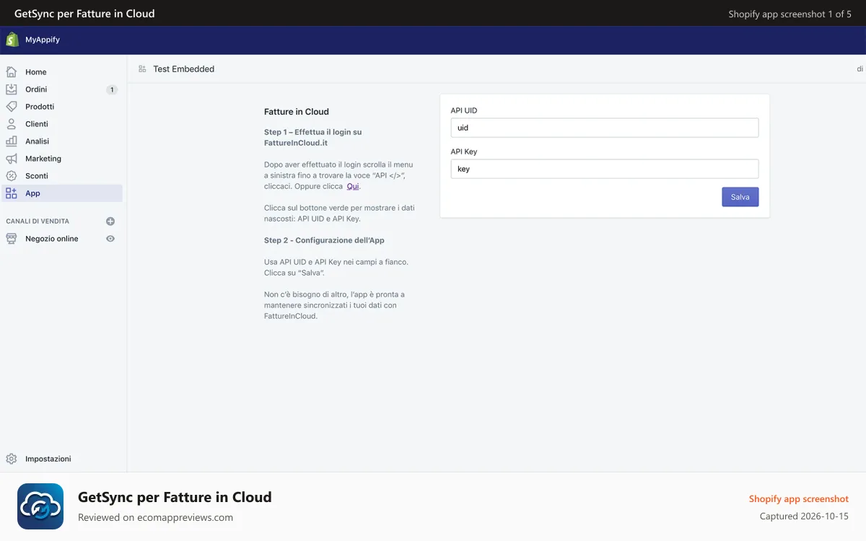The height and width of the screenshot is (541, 866).
Task: Click the API UID label
Action: click(x=464, y=111)
